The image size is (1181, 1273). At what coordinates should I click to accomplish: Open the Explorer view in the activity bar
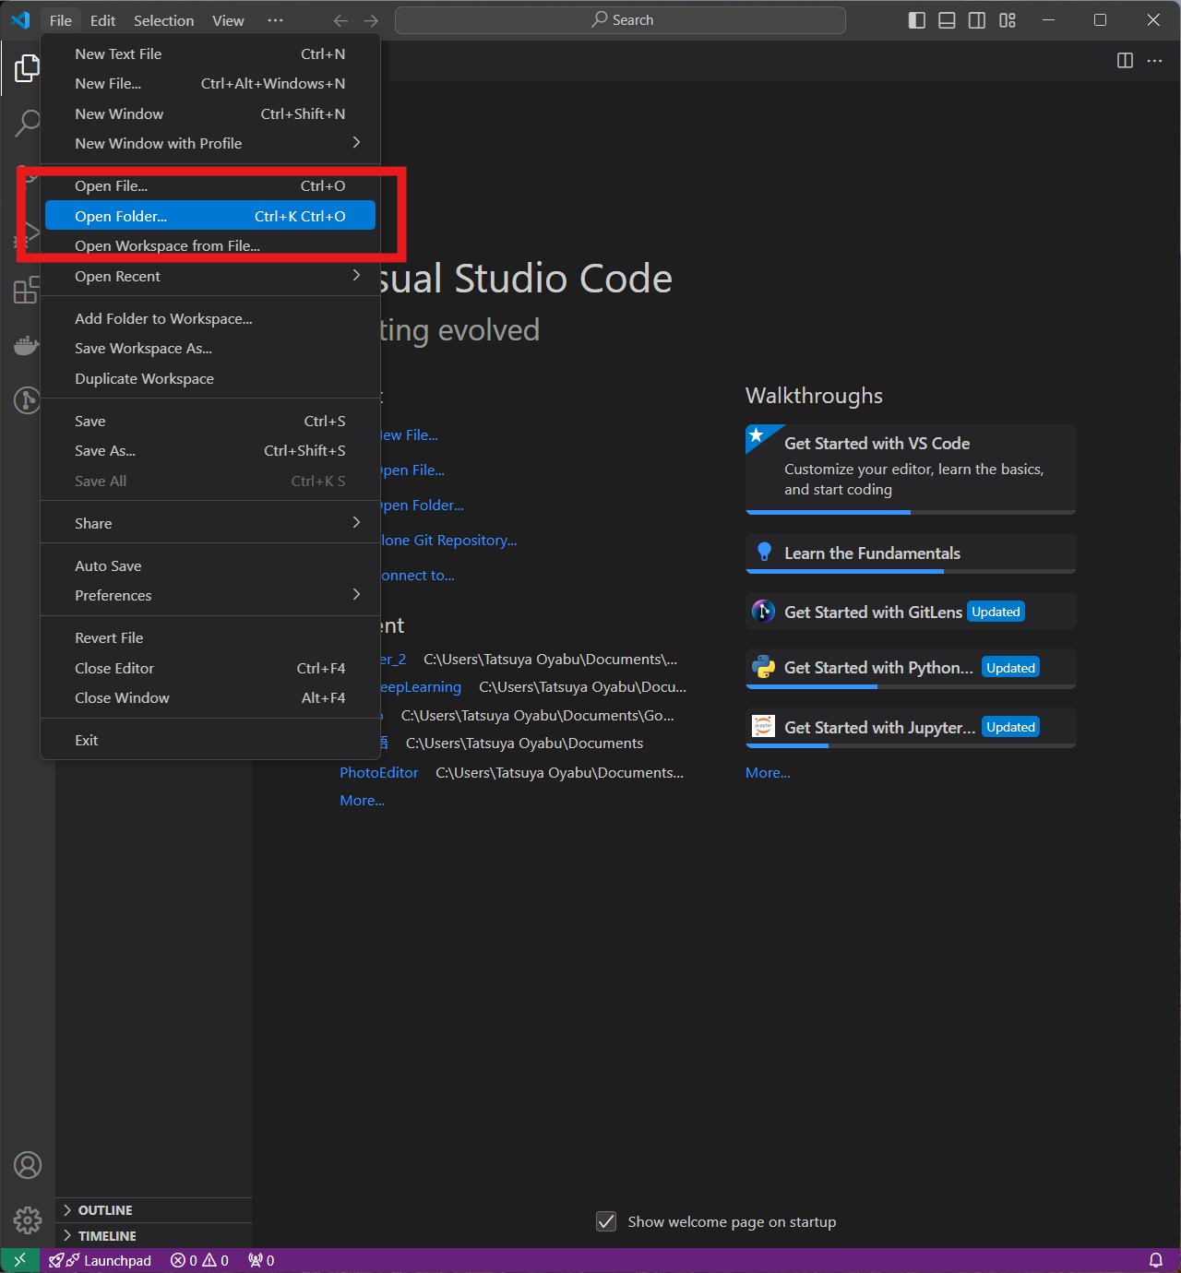tap(28, 67)
